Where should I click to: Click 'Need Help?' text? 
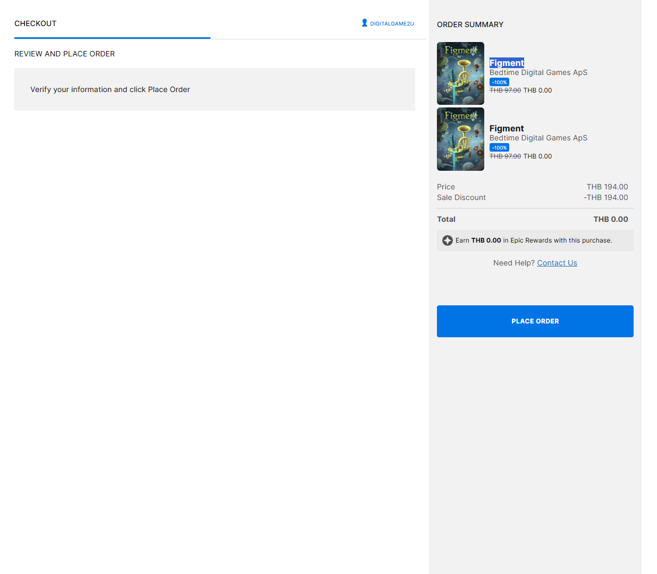point(514,263)
